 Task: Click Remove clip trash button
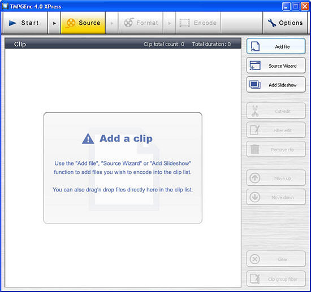[276, 149]
